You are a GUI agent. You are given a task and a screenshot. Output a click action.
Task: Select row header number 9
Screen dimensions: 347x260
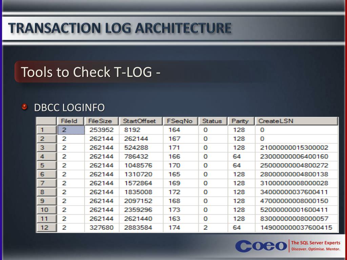click(x=46, y=201)
